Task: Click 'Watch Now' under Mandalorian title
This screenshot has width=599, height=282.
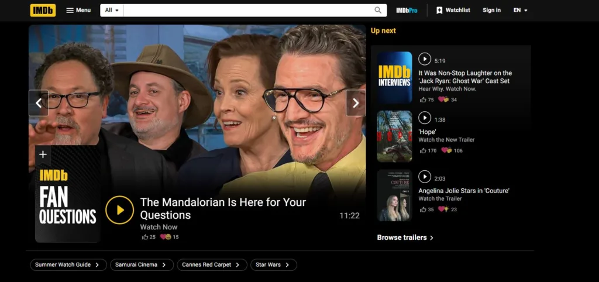Action: click(x=159, y=227)
